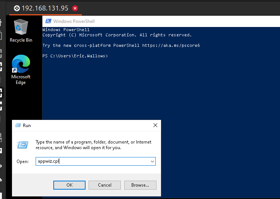
Task: Close the Run dialog with the X button
Action: (x=155, y=125)
